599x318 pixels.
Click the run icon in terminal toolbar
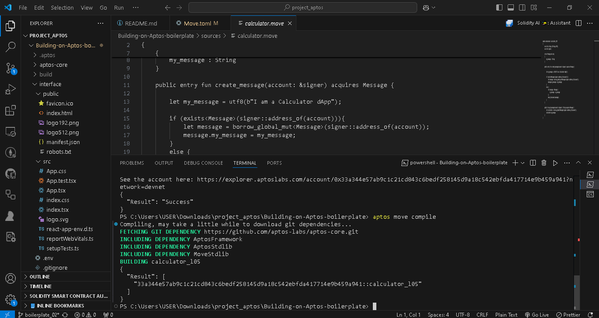[x=555, y=163]
